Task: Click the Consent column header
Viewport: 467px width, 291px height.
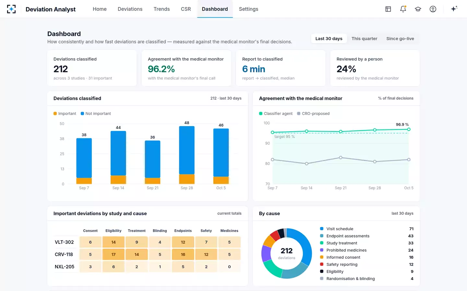Action: pos(90,231)
